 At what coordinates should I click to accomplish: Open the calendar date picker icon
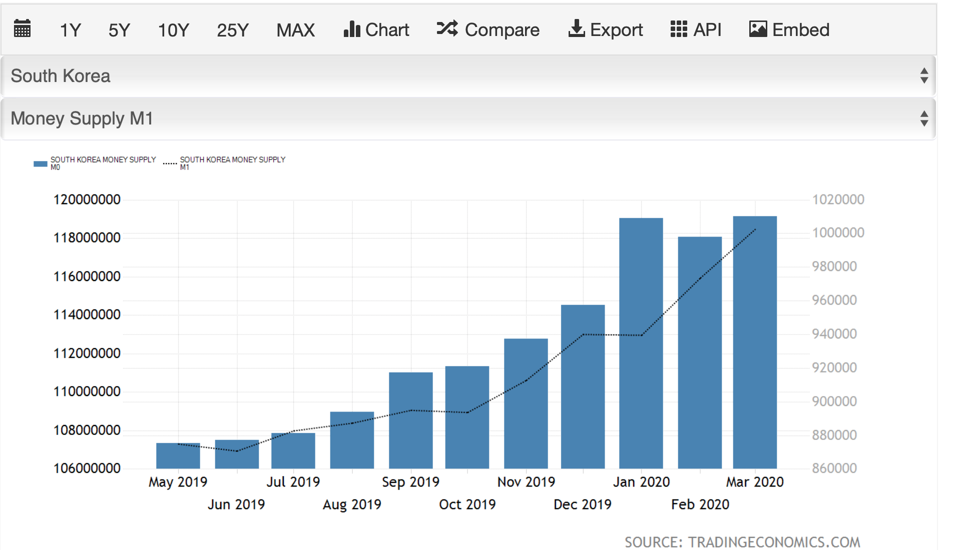pyautogui.click(x=23, y=29)
